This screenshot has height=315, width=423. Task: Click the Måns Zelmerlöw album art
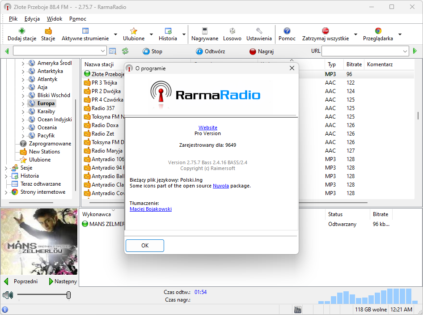coord(39,241)
